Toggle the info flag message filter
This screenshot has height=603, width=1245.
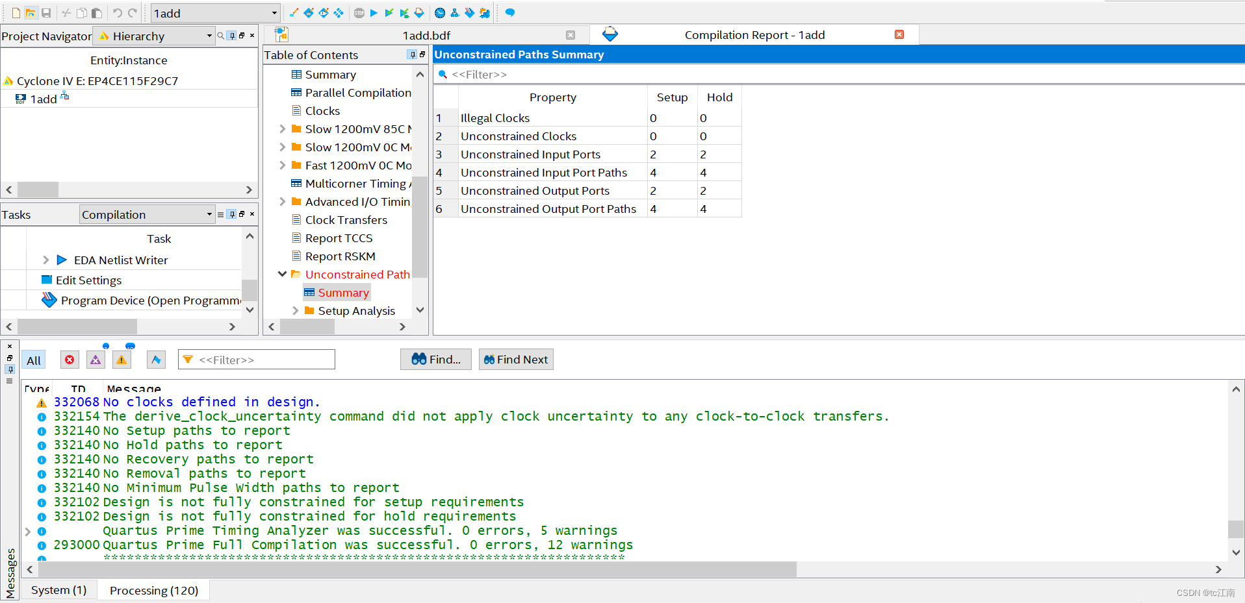tap(156, 360)
